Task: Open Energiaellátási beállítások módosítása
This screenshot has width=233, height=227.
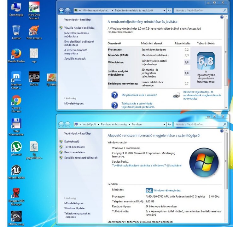Action: click(x=79, y=43)
